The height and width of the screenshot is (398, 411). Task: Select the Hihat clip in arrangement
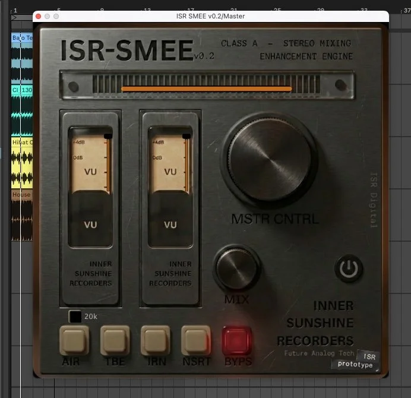click(x=22, y=163)
